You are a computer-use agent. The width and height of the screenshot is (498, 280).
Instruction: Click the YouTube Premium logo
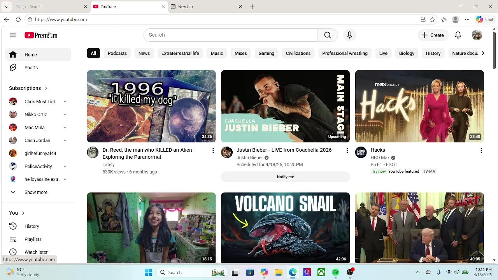tap(41, 35)
